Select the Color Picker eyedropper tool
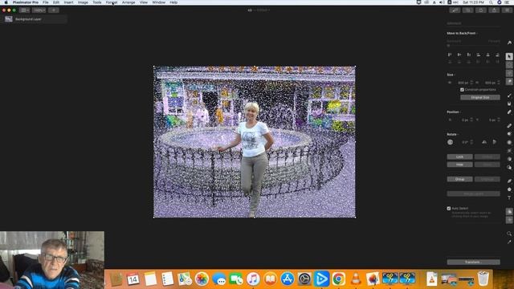 point(509,242)
